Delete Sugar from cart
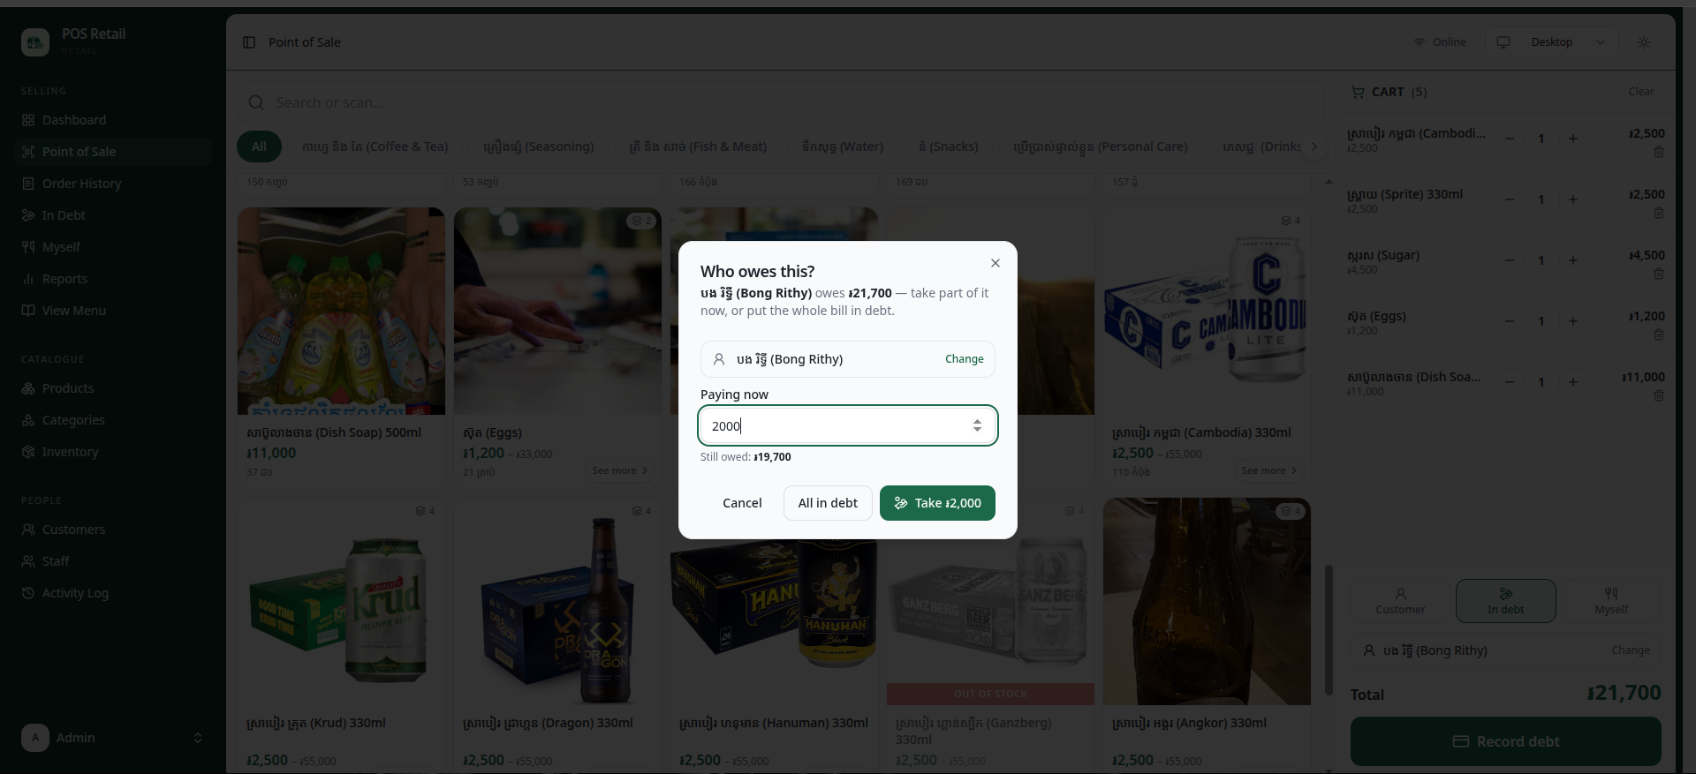This screenshot has width=1696, height=774. 1659,274
